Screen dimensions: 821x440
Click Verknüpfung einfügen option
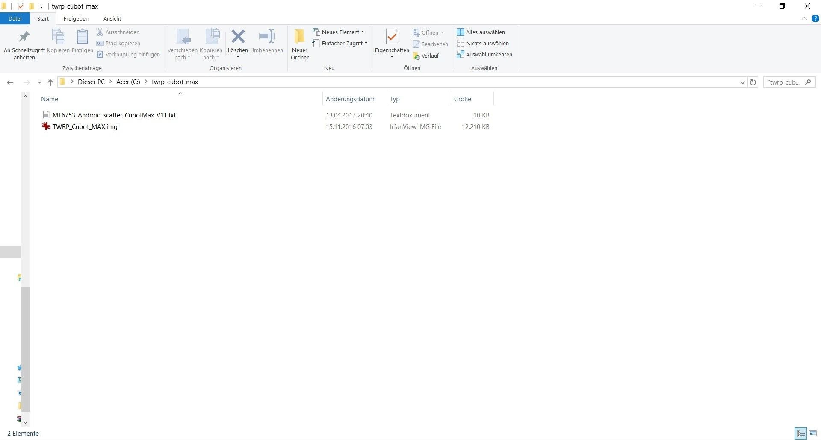tap(128, 54)
